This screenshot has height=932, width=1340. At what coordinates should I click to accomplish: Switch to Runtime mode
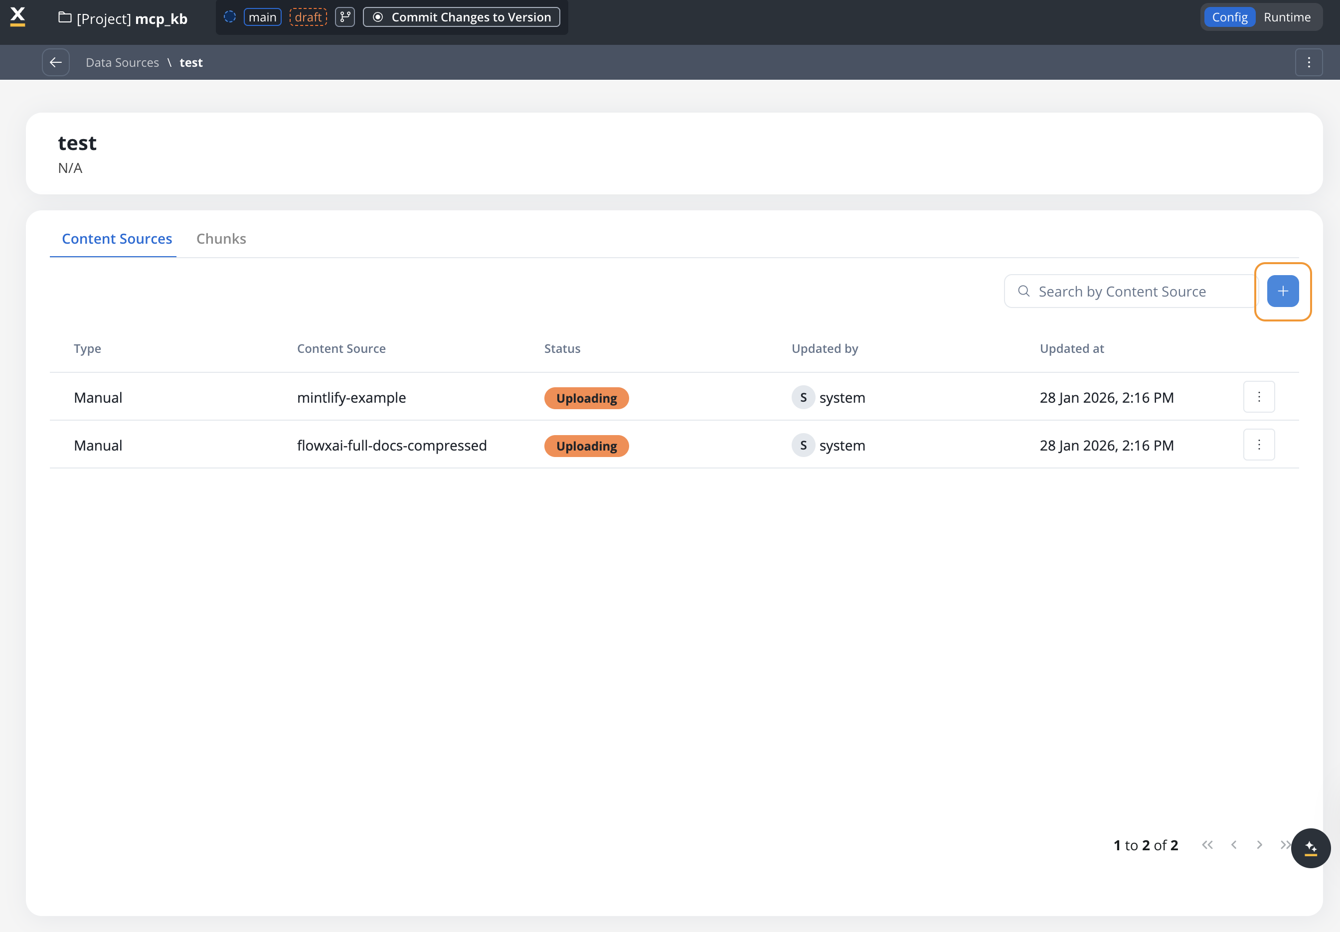[1287, 17]
